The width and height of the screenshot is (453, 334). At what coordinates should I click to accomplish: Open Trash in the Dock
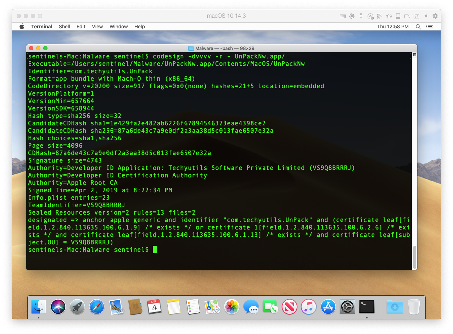[x=414, y=306]
